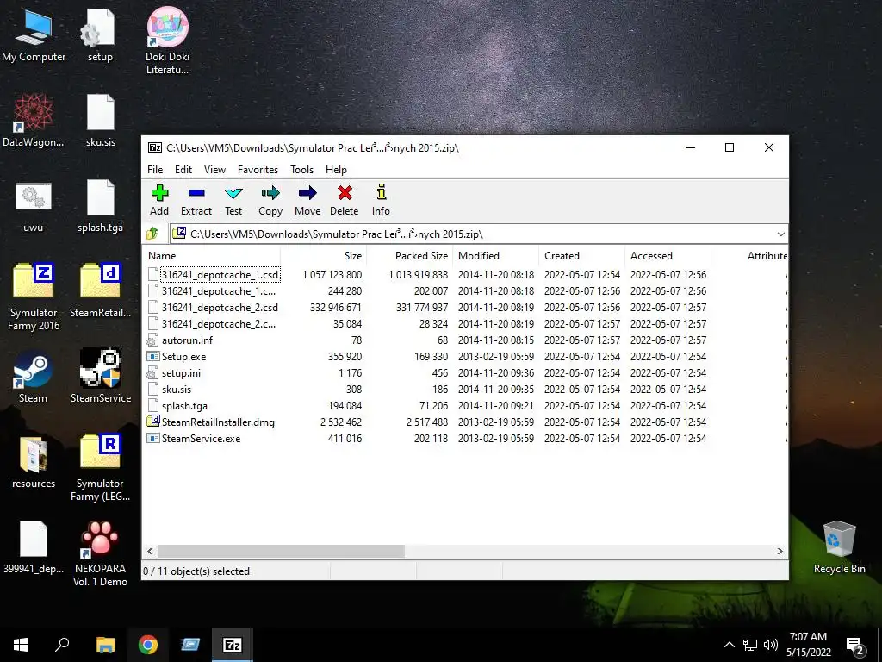The width and height of the screenshot is (882, 662).
Task: Click the horizontal scrollbar thumb in file list
Action: point(281,551)
